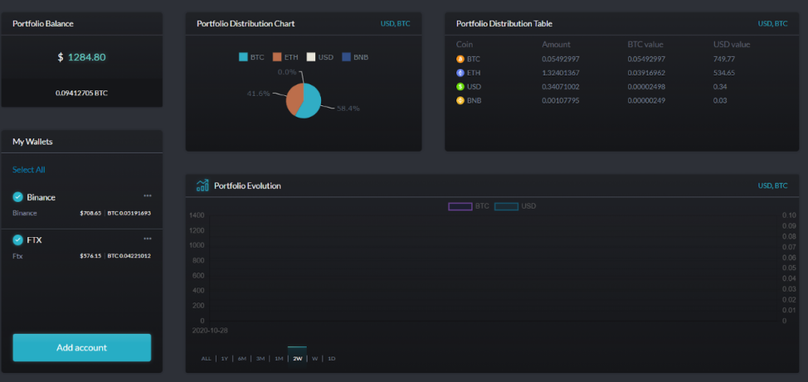The image size is (808, 382).
Task: Uncheck the FTX wallet checkbox
Action: [18, 240]
